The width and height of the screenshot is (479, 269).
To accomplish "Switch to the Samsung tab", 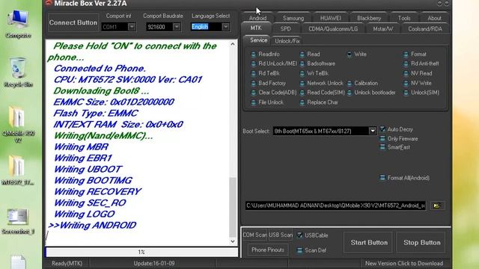I will (293, 18).
